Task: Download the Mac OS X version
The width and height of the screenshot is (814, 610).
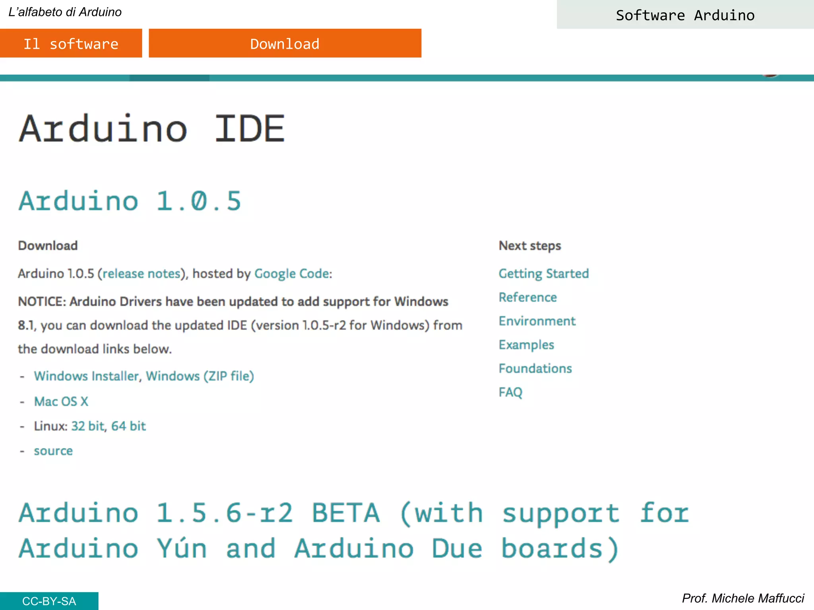Action: click(61, 401)
